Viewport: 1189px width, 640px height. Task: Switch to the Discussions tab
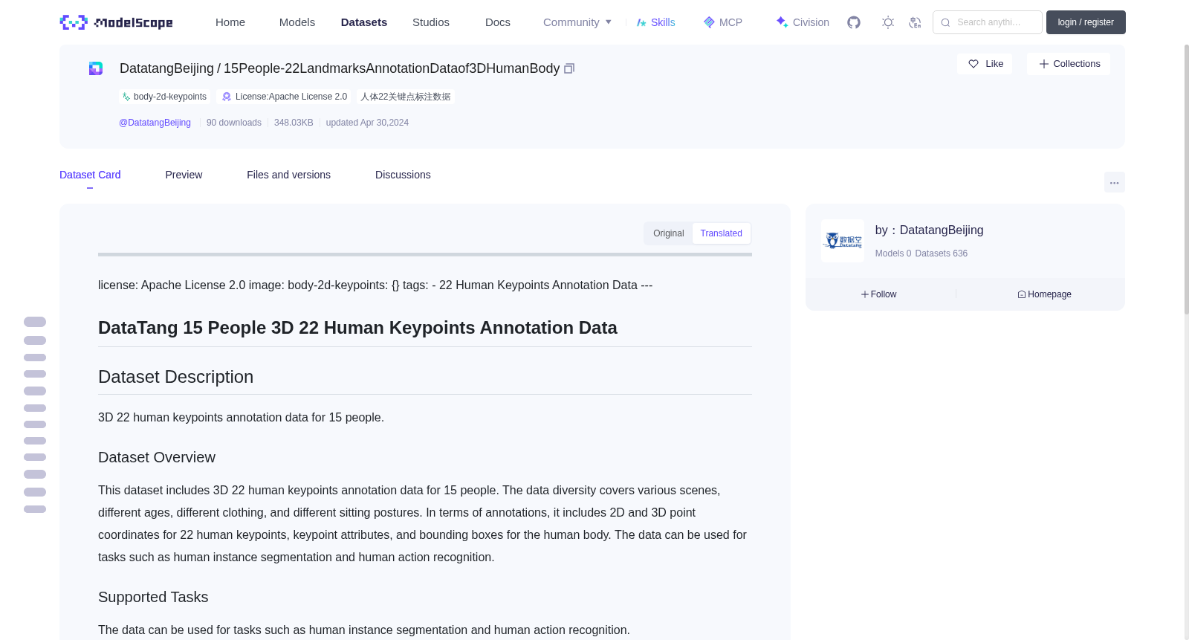click(403, 175)
